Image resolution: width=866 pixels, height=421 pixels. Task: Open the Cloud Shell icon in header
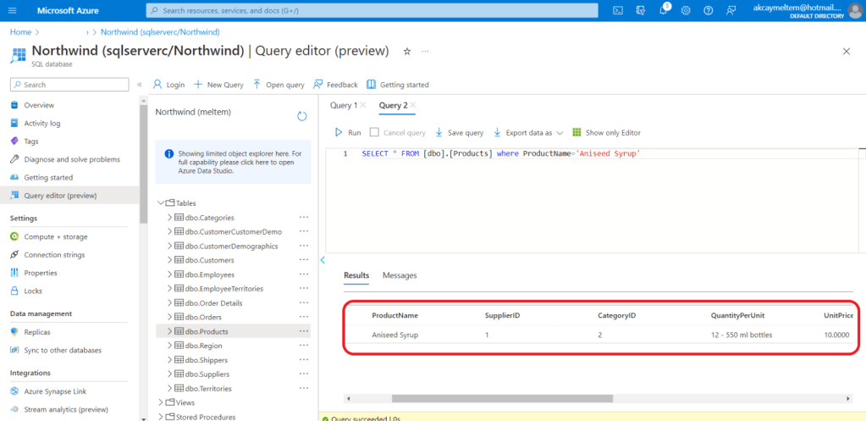pos(619,10)
